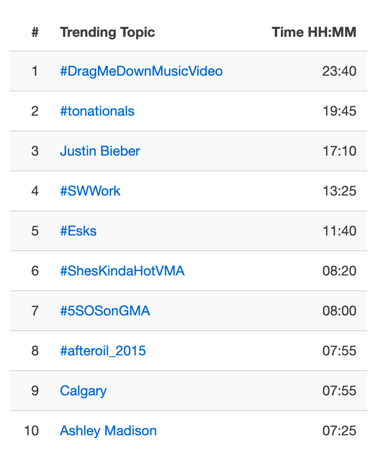This screenshot has height=449, width=385.
Task: Open the #tonationals hashtag link
Action: 97,111
